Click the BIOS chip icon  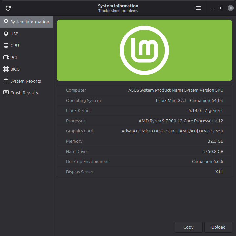pyautogui.click(x=6, y=69)
